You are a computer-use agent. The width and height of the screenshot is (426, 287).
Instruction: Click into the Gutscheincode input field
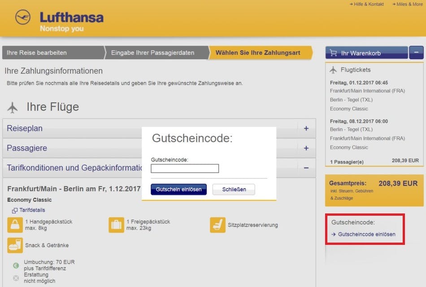coord(185,169)
